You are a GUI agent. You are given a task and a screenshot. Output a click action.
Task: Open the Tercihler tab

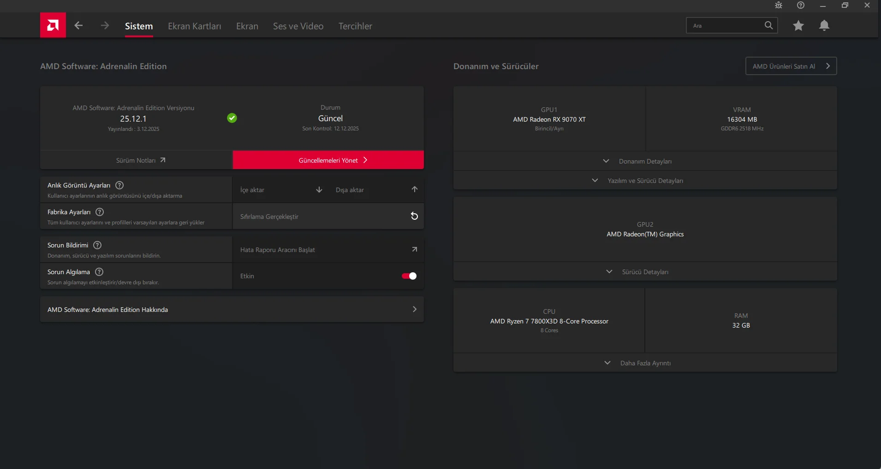[x=355, y=26]
